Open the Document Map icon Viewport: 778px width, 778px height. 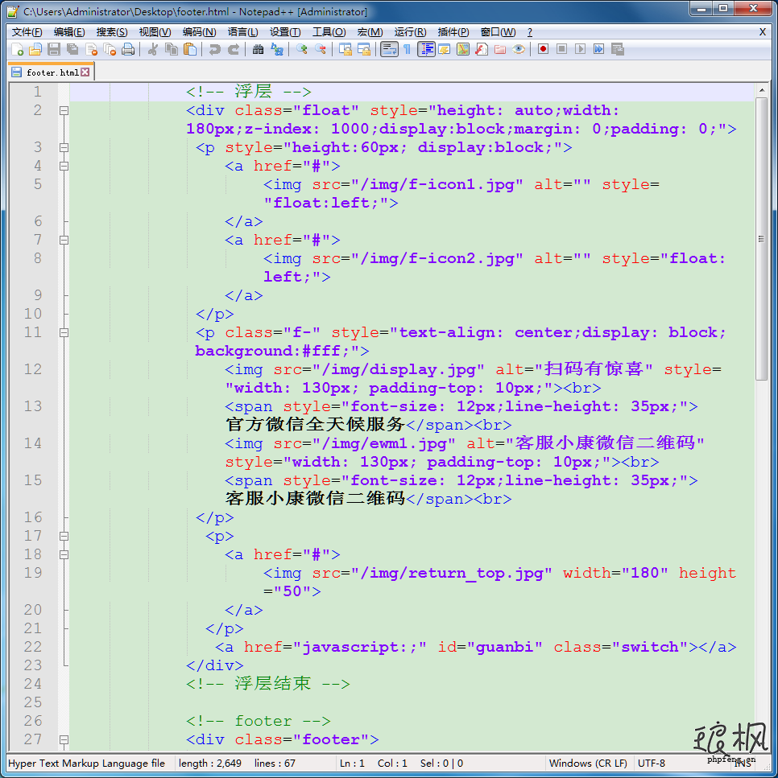[463, 49]
